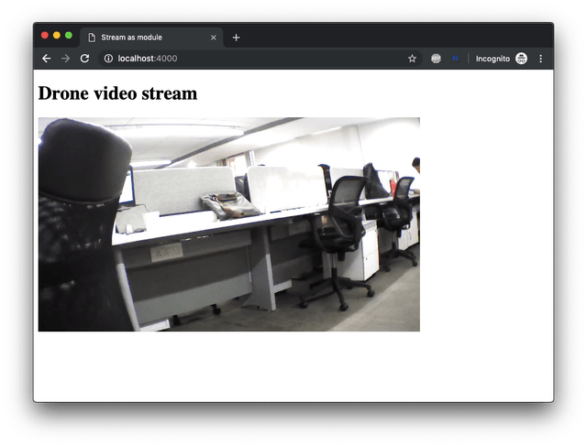587x446 pixels.
Task: Click the forward navigation arrow
Action: click(65, 59)
